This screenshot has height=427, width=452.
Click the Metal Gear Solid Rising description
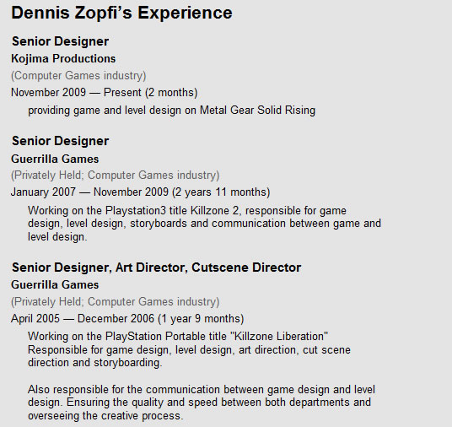(171, 111)
